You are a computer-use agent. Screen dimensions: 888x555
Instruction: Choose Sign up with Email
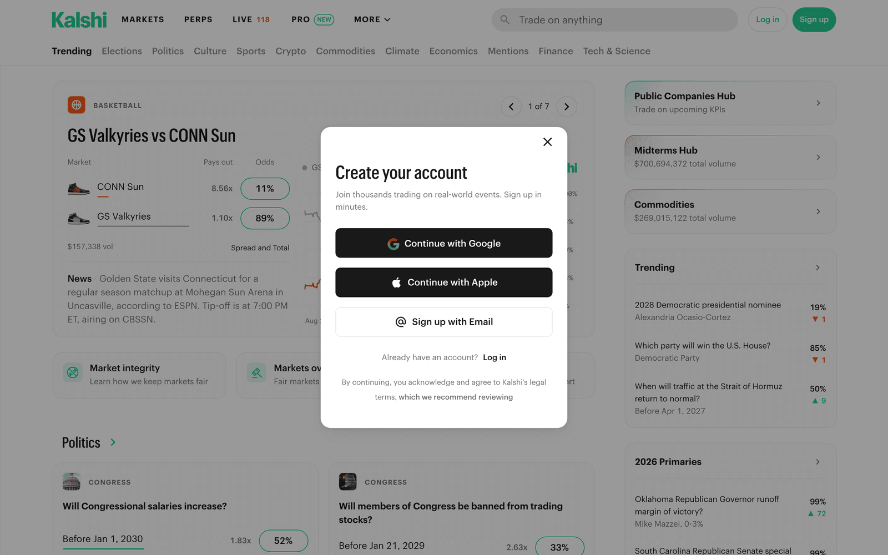tap(444, 322)
